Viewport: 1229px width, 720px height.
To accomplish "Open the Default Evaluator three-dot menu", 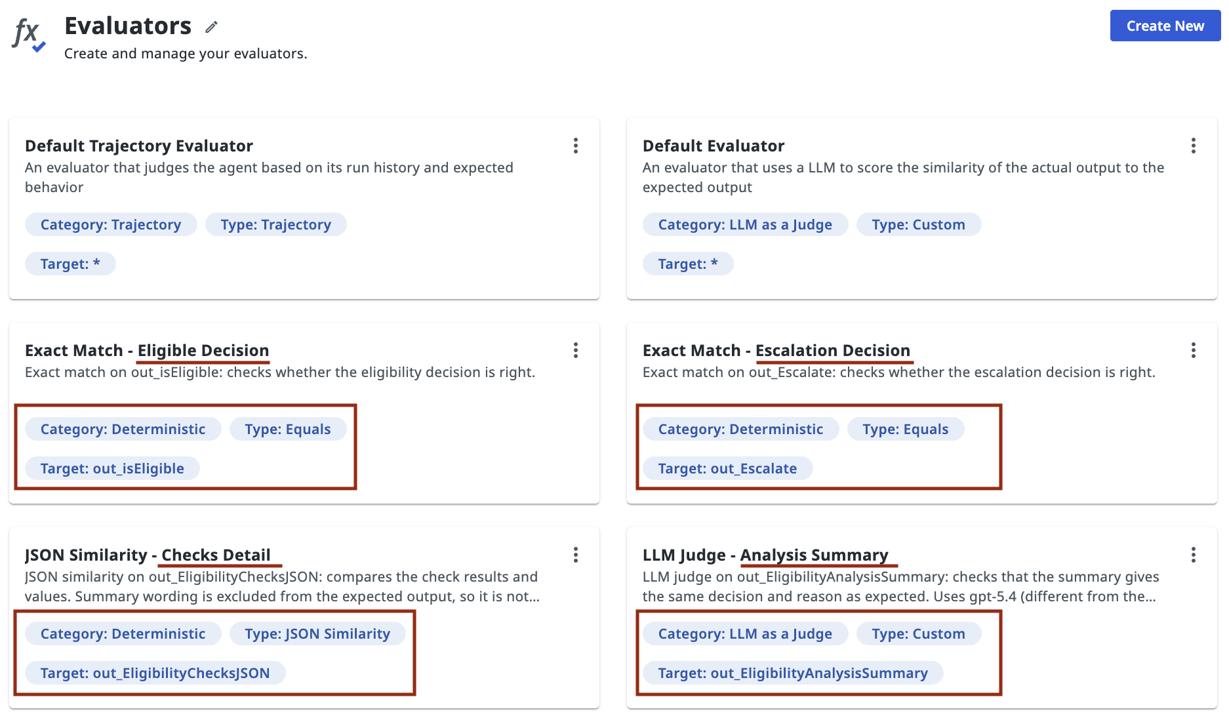I will [x=1194, y=146].
